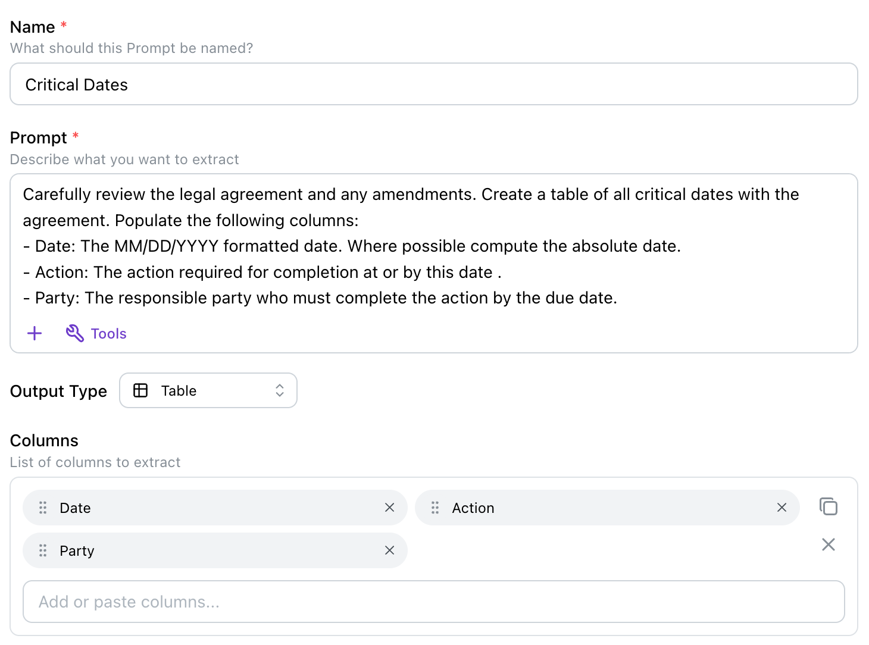869x645 pixels.
Task: Click the Add or paste columns field
Action: (433, 602)
